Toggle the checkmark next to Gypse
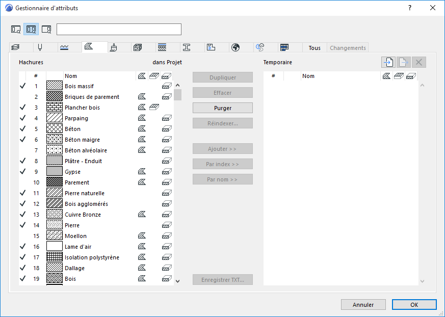The height and width of the screenshot is (317, 445). coord(22,172)
